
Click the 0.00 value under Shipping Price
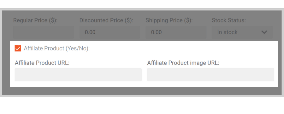pos(156,32)
